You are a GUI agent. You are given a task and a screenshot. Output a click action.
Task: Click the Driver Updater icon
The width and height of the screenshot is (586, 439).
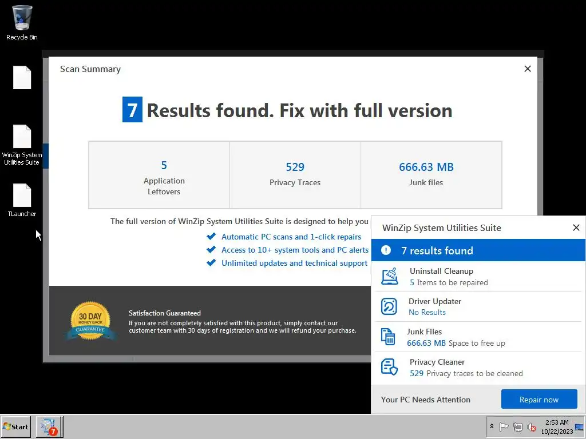point(389,306)
